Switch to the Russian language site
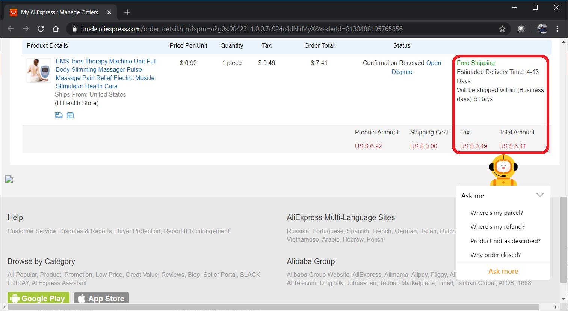 pyautogui.click(x=298, y=231)
